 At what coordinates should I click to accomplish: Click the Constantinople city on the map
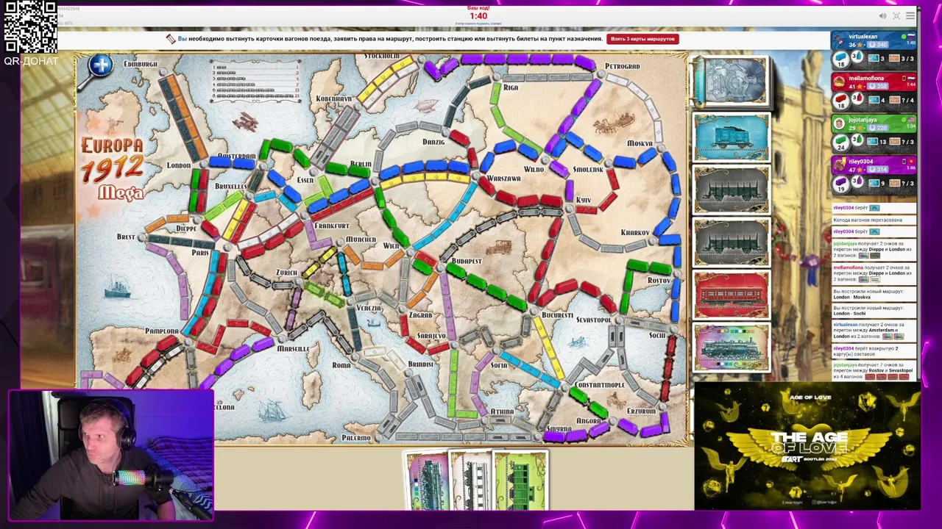[x=600, y=385]
